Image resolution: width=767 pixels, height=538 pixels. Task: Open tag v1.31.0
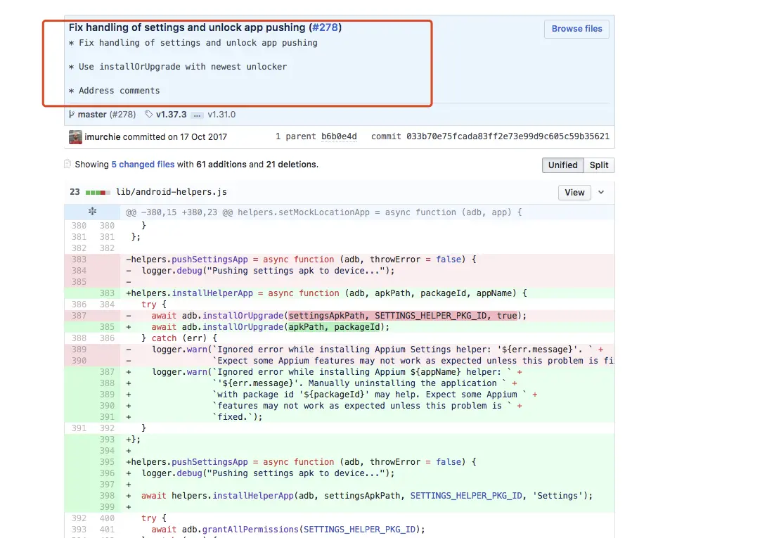coord(221,115)
